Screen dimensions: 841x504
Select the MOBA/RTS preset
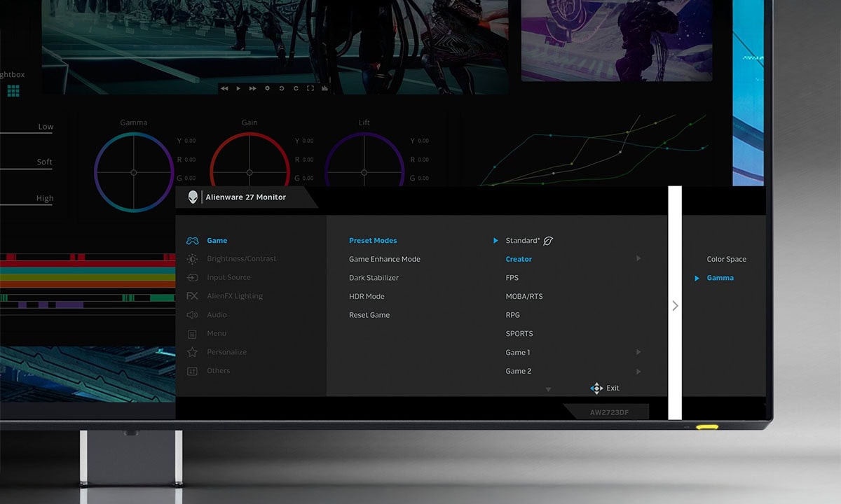524,296
